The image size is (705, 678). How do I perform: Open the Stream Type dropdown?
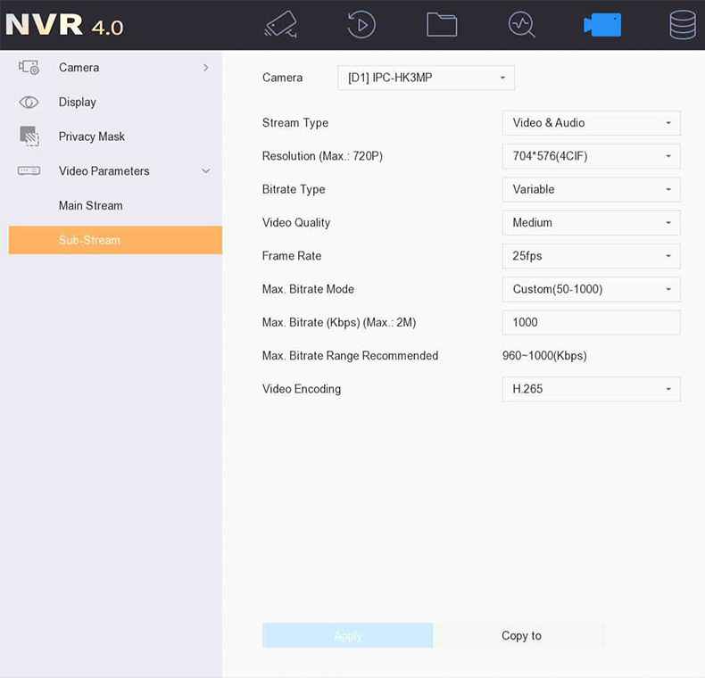coord(591,123)
